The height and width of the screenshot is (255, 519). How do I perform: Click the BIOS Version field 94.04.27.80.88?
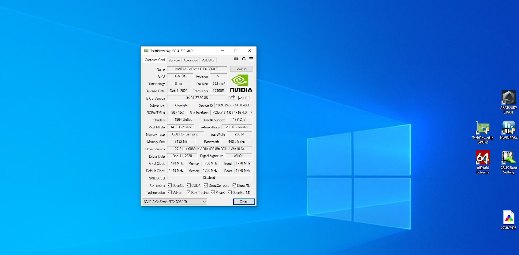click(x=197, y=98)
